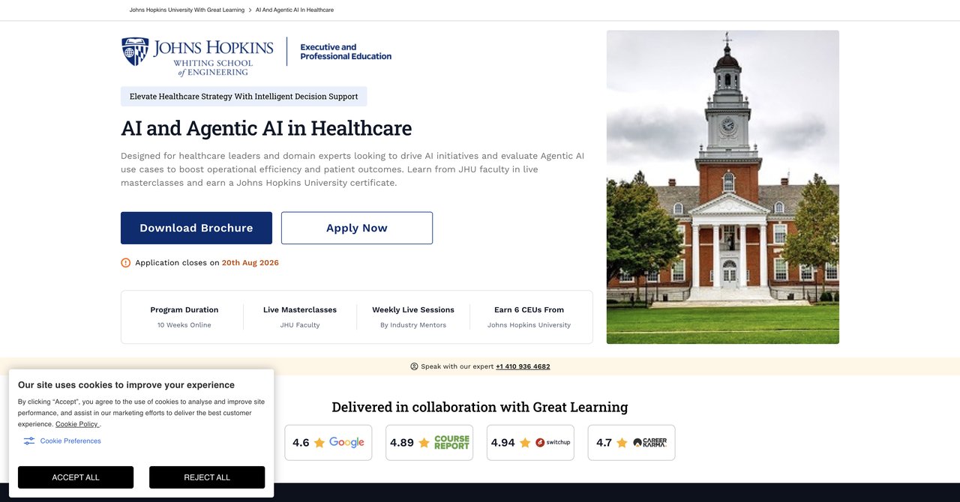This screenshot has height=502, width=960.
Task: Click the Course Report logo
Action: (x=451, y=443)
